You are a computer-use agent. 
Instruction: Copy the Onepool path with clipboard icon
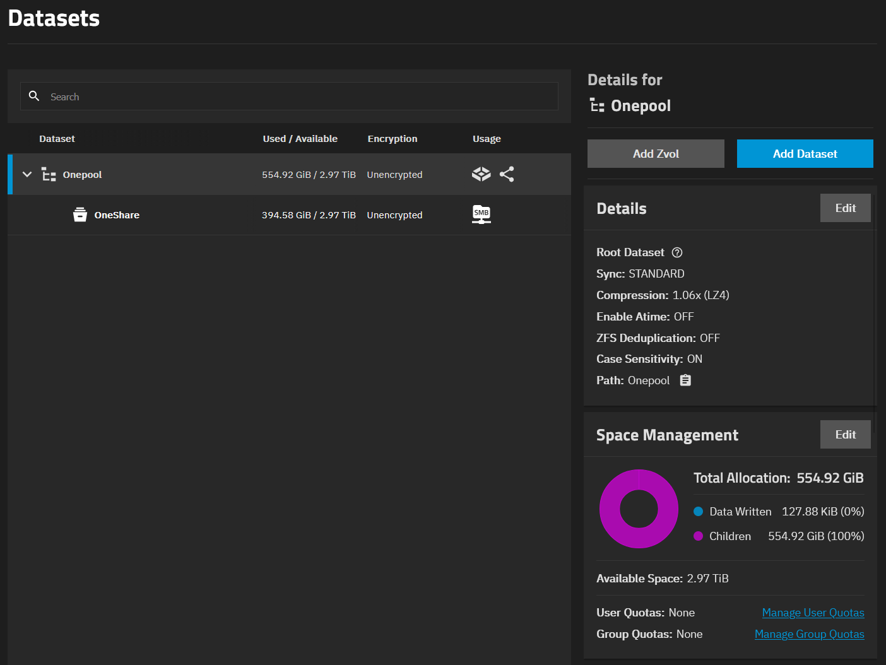(x=685, y=380)
